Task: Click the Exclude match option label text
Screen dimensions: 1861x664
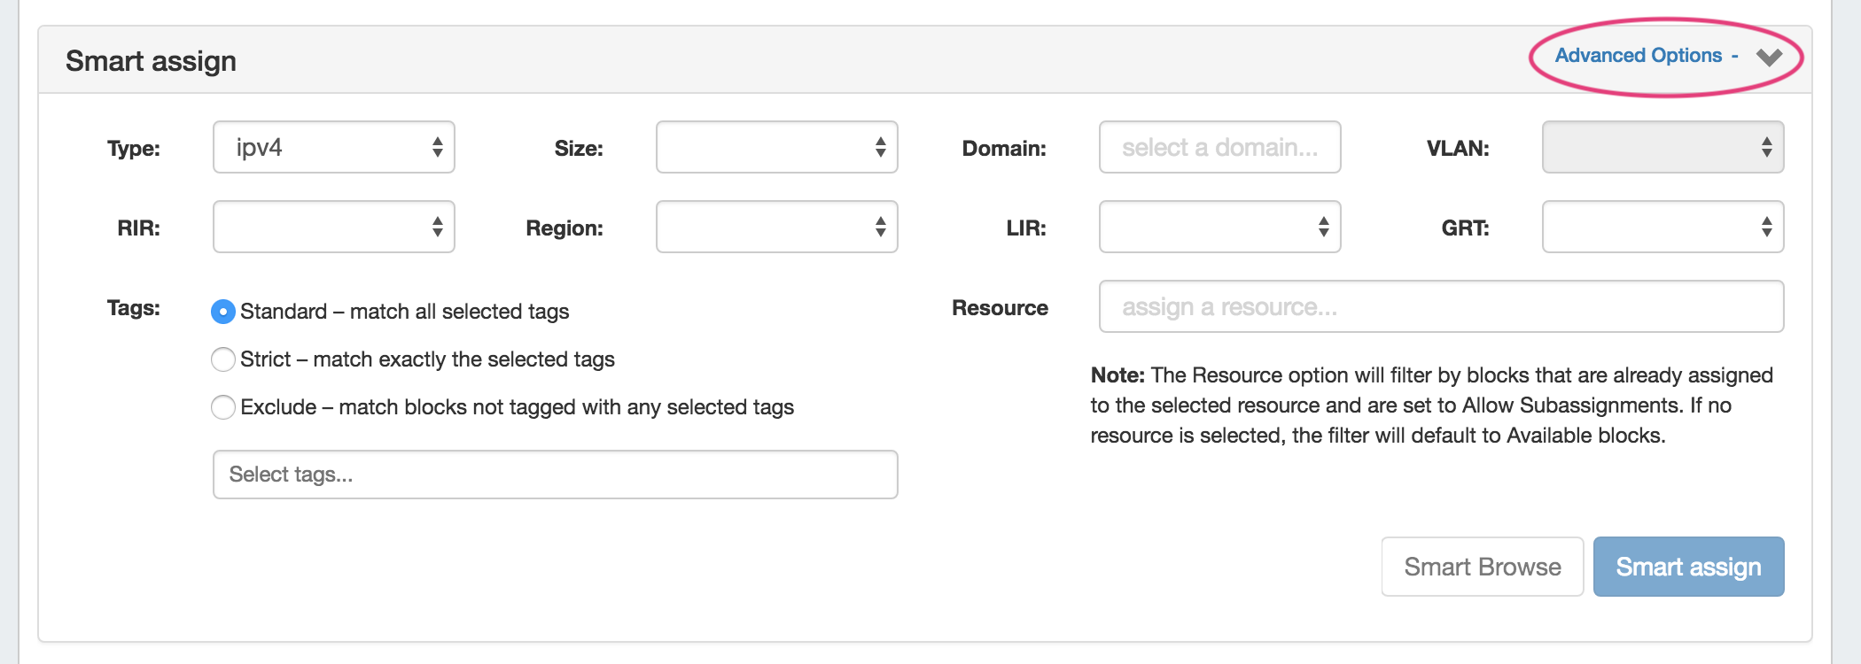Action: click(x=517, y=407)
